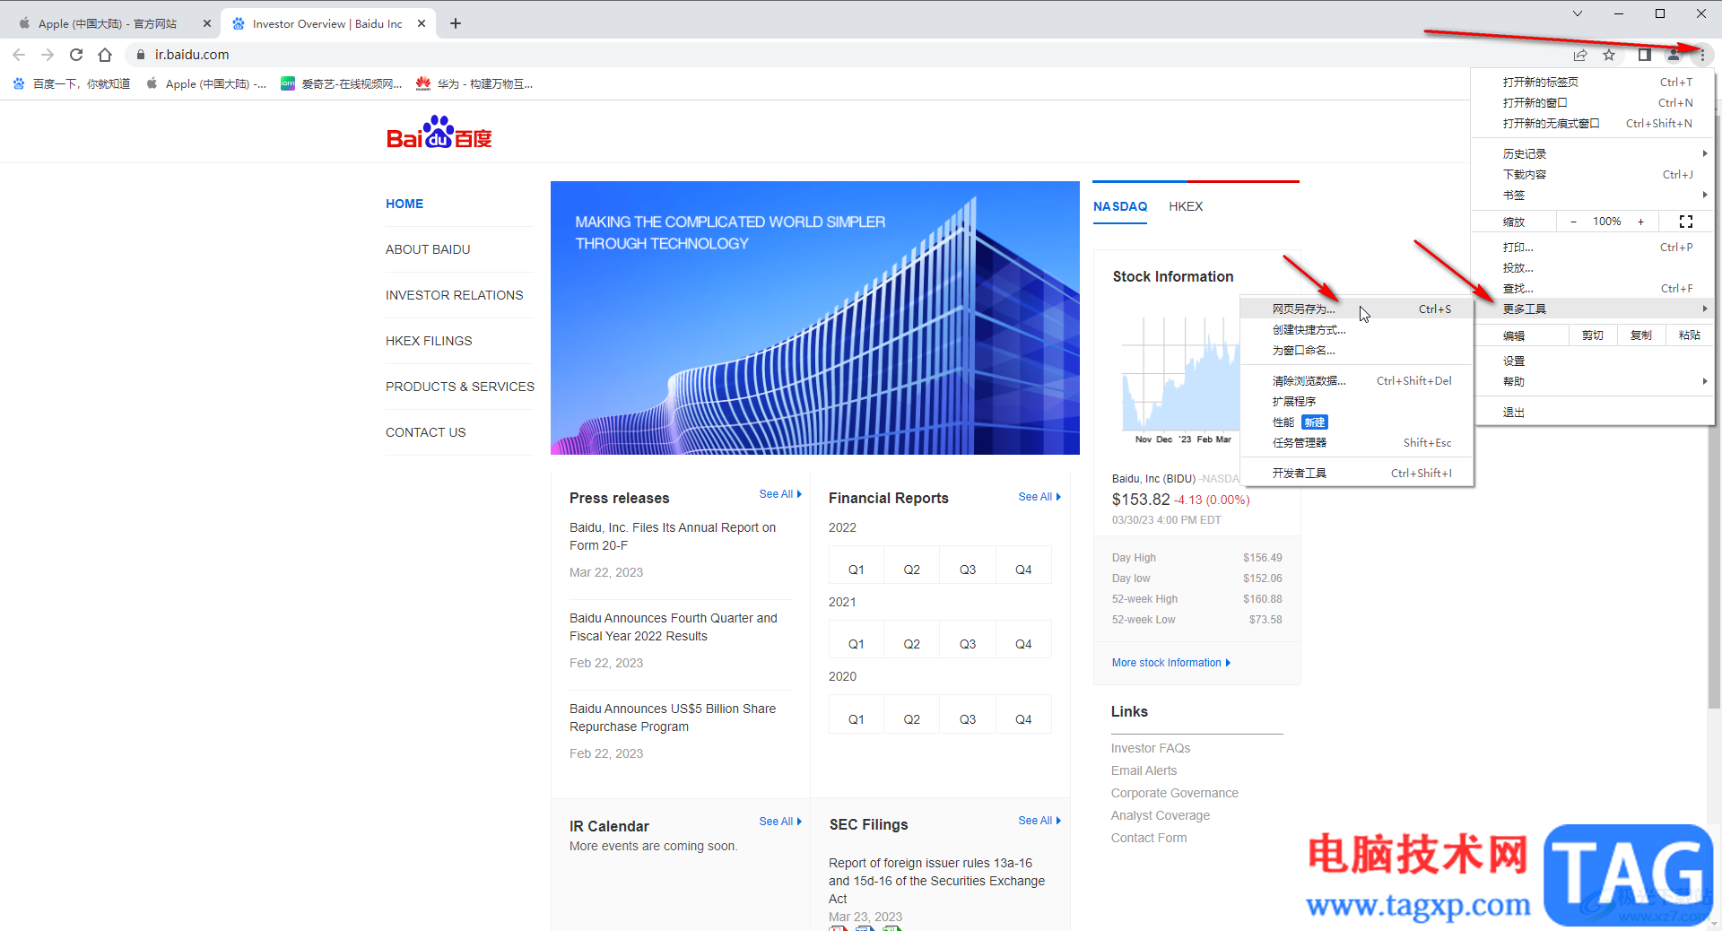1722x931 pixels.
Task: Open the Chrome three-dot menu
Action: pos(1702,55)
